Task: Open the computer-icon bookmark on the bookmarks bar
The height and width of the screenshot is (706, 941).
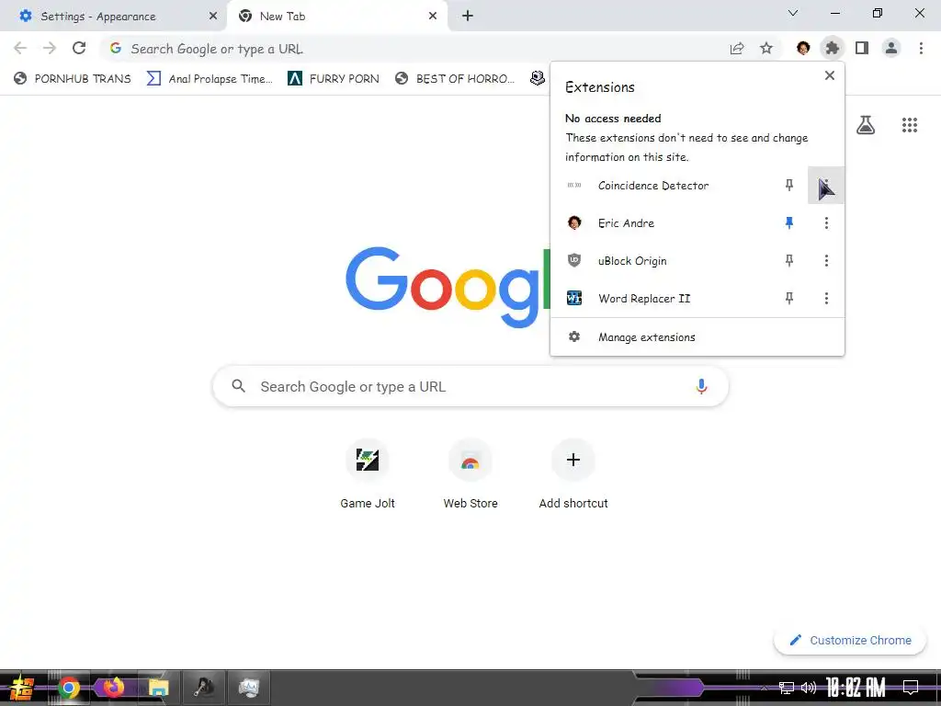Action: pos(537,78)
